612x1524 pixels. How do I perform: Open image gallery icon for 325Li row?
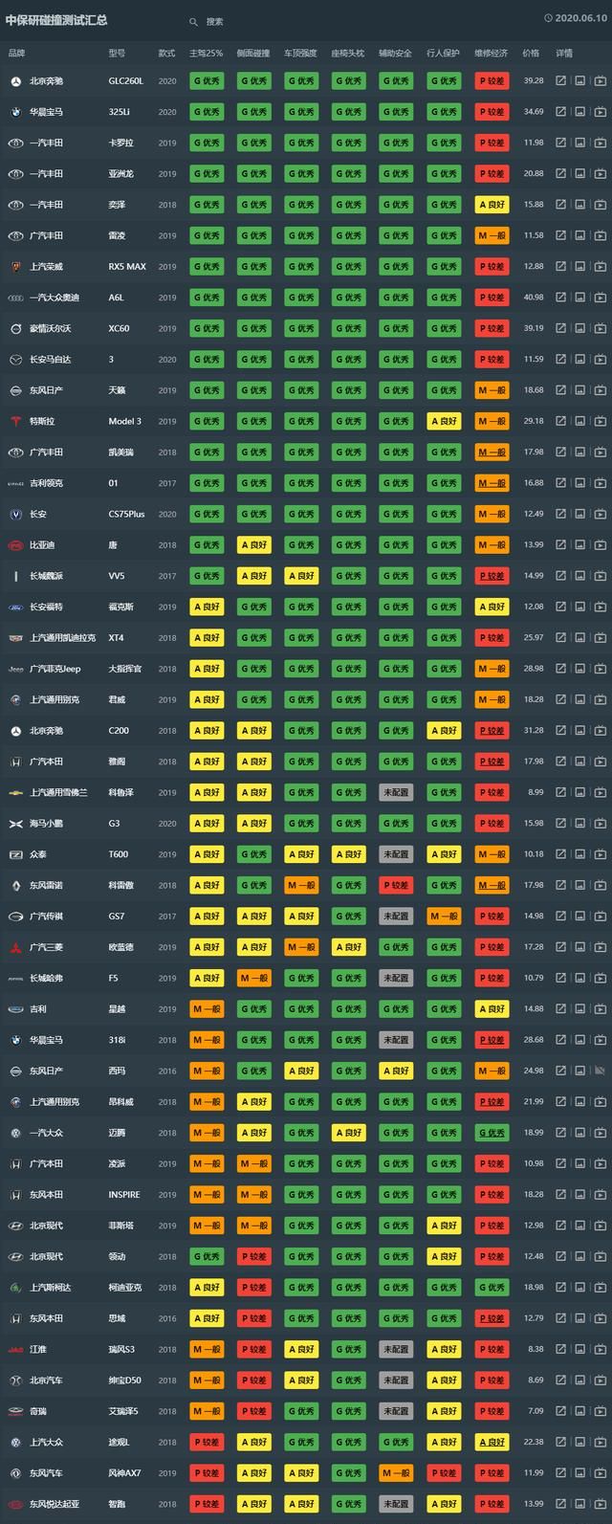580,112
